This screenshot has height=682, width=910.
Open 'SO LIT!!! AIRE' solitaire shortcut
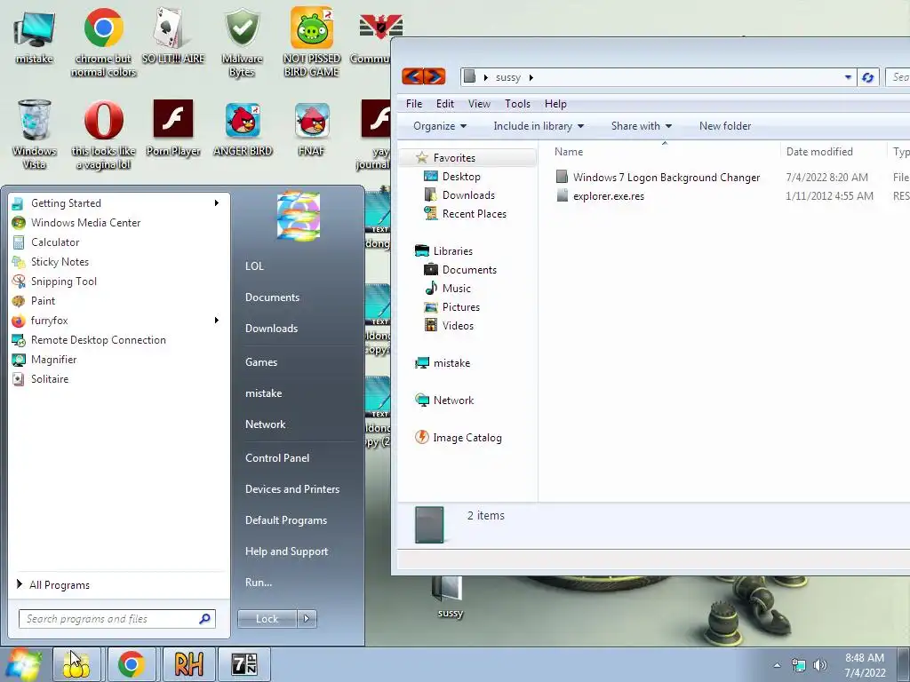[x=173, y=36]
